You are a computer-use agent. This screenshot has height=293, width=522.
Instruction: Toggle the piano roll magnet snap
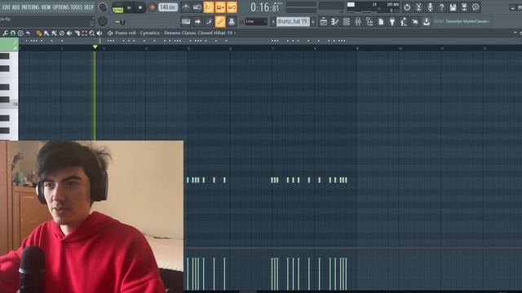pos(13,33)
